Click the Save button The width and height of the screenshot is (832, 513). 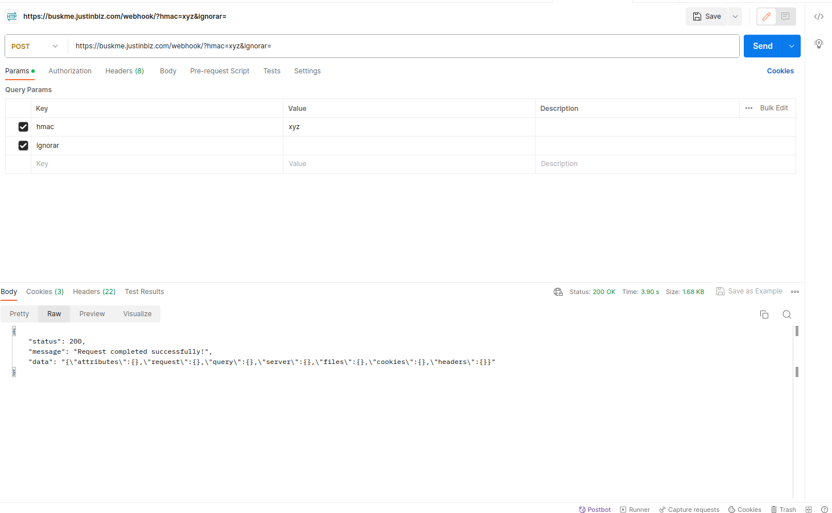(x=707, y=16)
